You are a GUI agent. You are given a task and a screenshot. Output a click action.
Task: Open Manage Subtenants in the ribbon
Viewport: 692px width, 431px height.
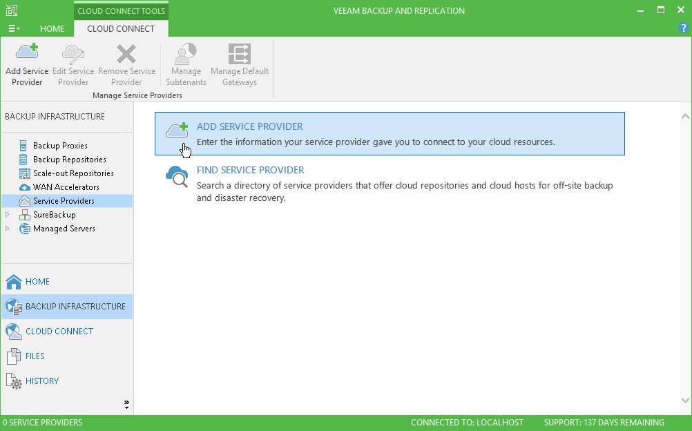coord(186,65)
